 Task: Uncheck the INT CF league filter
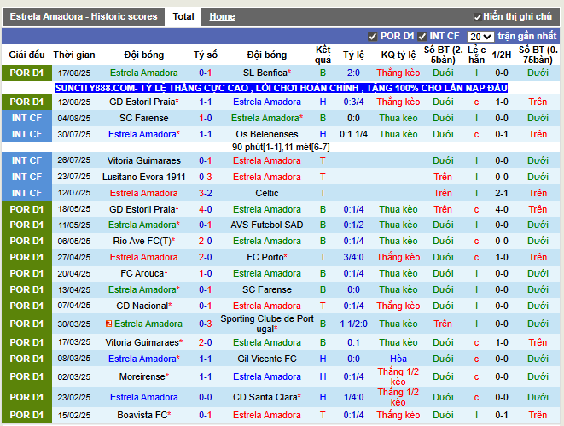[422, 37]
